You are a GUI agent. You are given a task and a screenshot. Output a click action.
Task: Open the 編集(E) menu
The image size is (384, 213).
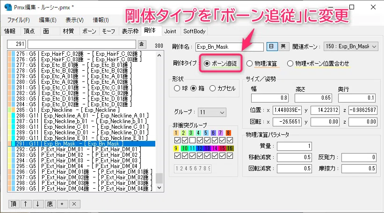pyautogui.click(x=48, y=20)
